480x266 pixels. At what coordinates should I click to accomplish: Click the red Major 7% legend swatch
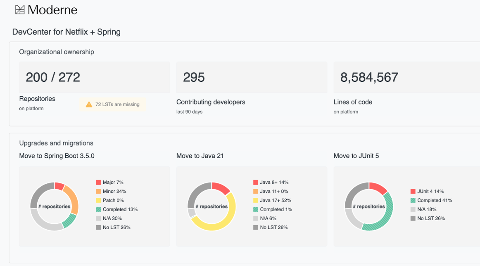point(98,183)
